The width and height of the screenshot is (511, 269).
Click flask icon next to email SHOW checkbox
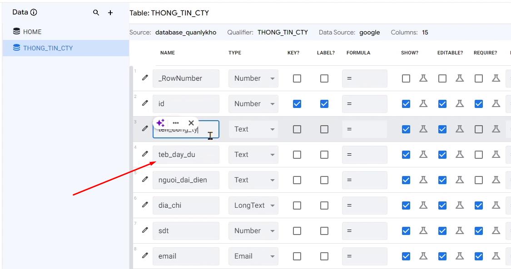423,256
